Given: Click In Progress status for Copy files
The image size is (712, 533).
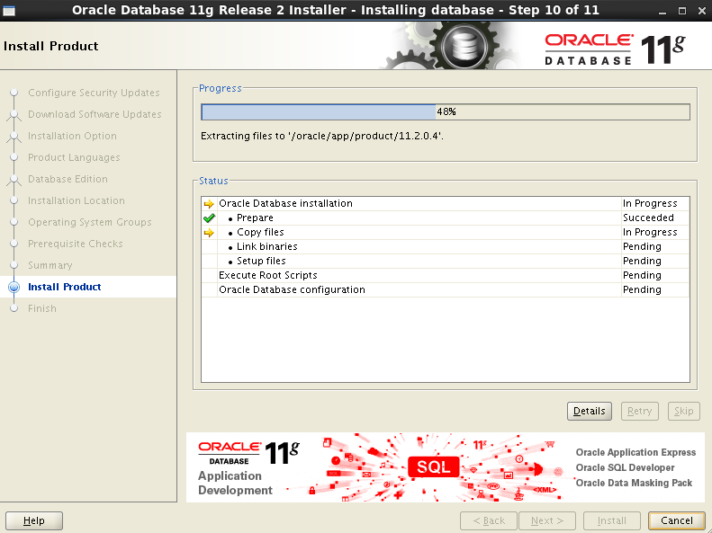Looking at the screenshot, I should pos(650,233).
